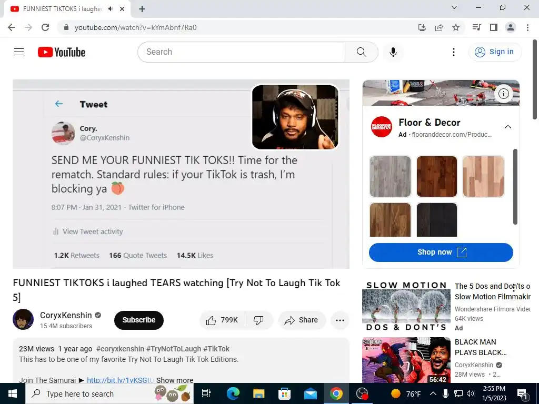Click the Floor & Decor logo
539x404 pixels.
(x=381, y=127)
